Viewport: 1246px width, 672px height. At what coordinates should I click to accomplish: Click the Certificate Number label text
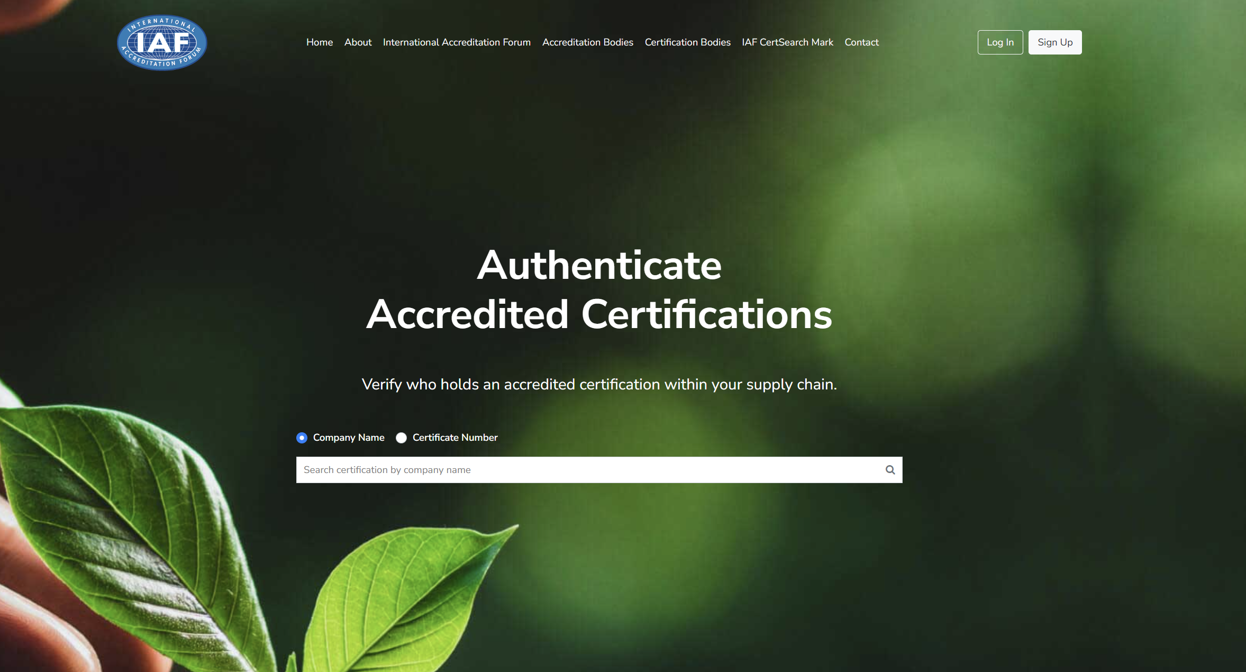(455, 438)
